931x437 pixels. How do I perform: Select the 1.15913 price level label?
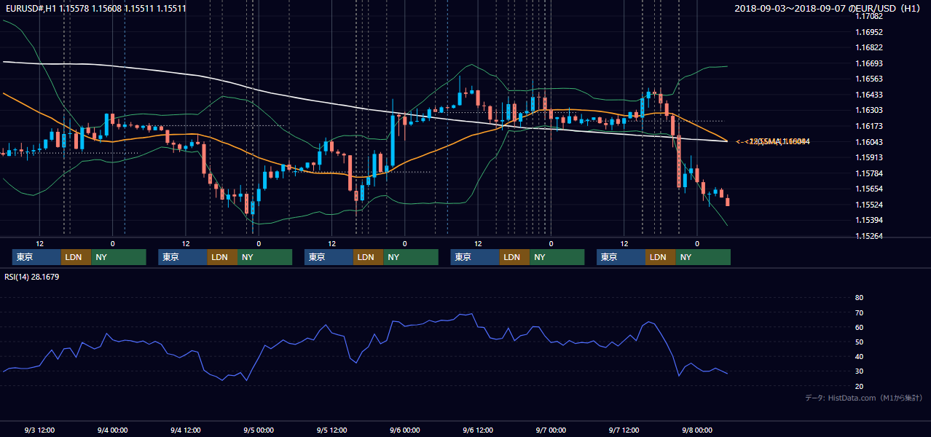tap(869, 157)
